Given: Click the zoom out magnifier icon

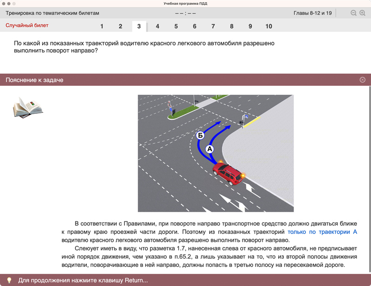Looking at the screenshot, I should tap(353, 13).
